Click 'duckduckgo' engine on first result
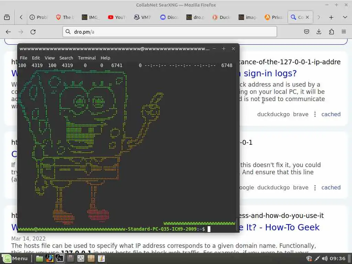Image resolution: width=352 pixels, height=264 pixels. coord(273,114)
